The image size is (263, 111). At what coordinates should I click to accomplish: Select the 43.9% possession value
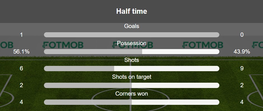(242, 52)
